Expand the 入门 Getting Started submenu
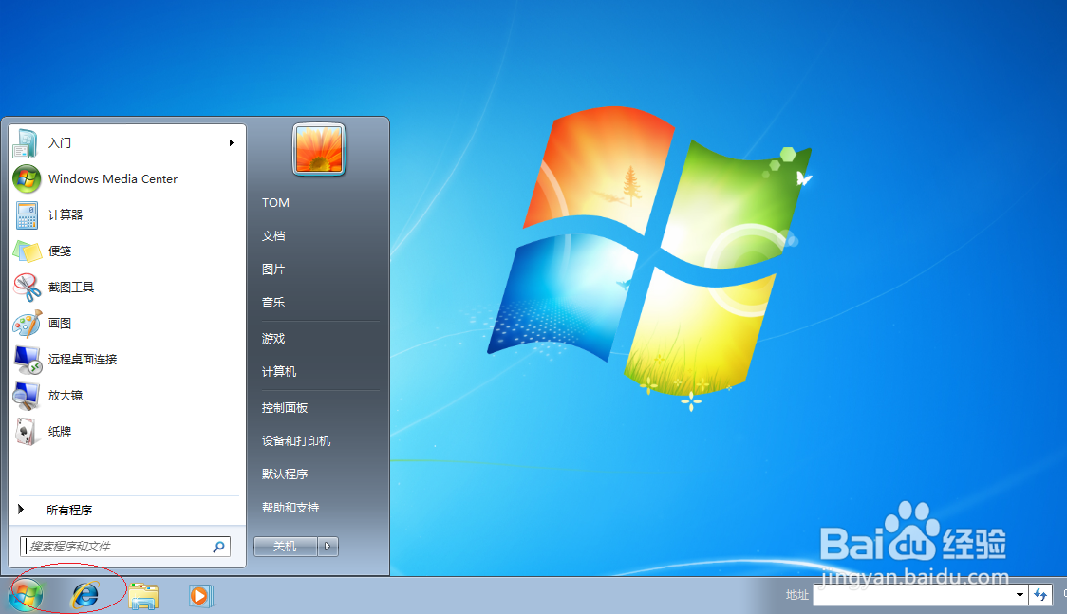 [231, 142]
